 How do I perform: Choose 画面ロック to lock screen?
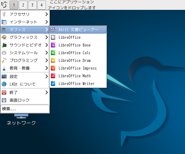pyautogui.click(x=25, y=100)
